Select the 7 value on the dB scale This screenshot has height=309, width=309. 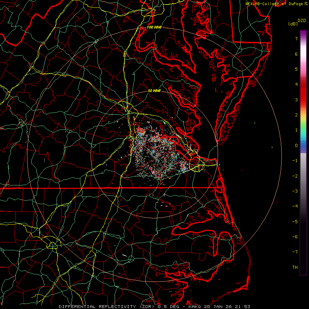[x=296, y=38]
